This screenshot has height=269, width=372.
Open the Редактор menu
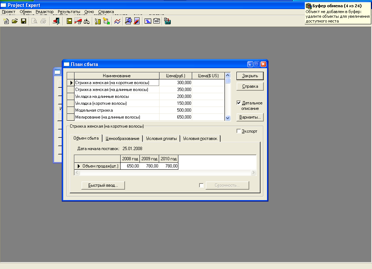(45, 12)
